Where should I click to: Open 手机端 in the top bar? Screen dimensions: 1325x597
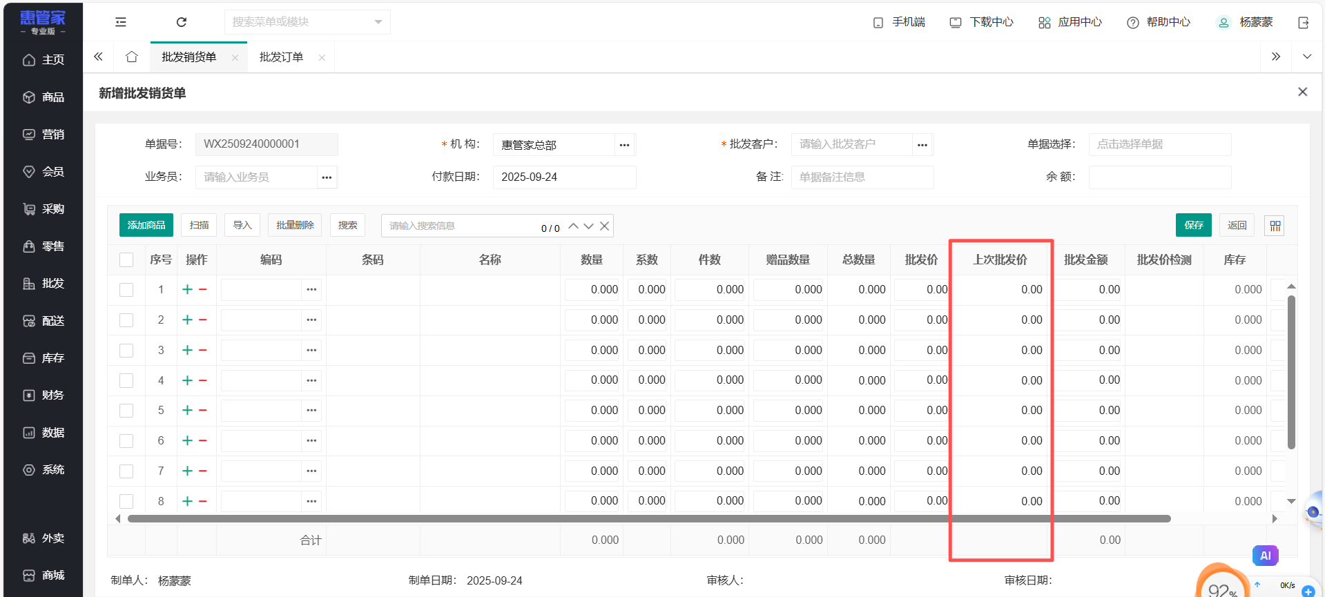(x=899, y=22)
